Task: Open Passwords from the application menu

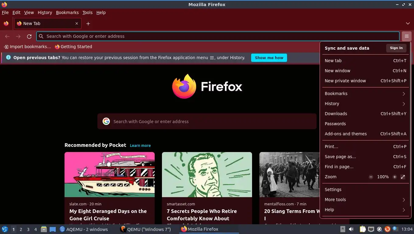Action: click(x=365, y=124)
